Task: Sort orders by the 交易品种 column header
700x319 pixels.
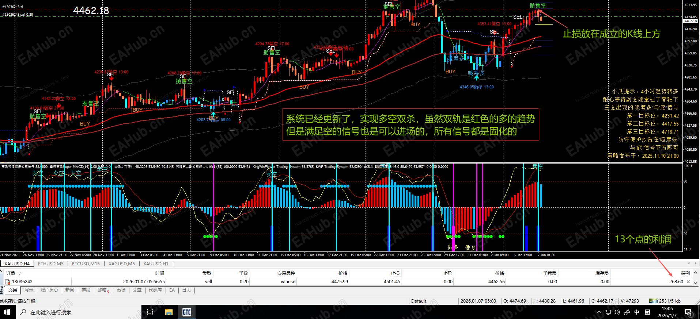Action: (x=274, y=273)
